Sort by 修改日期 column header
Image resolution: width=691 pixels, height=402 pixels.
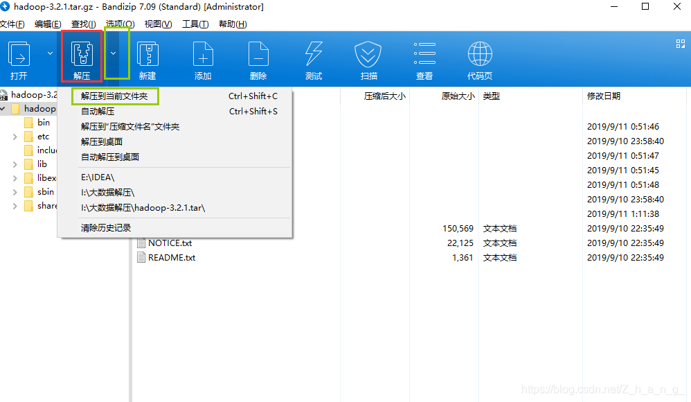[604, 96]
